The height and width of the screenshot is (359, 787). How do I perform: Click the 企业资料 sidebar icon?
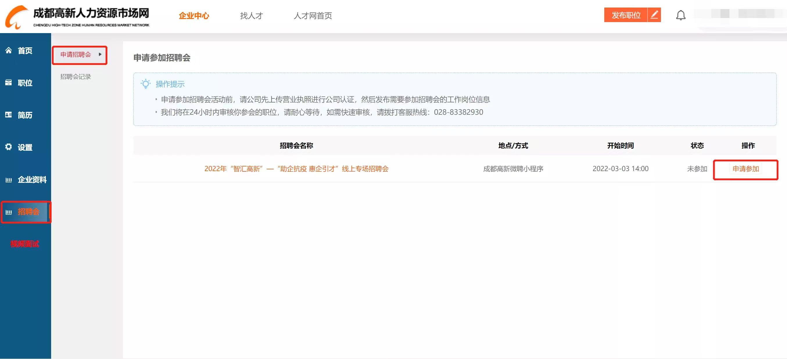click(x=8, y=180)
